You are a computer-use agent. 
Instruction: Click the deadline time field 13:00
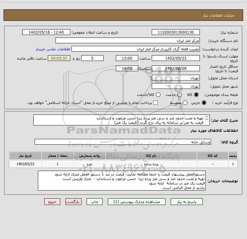127,58
